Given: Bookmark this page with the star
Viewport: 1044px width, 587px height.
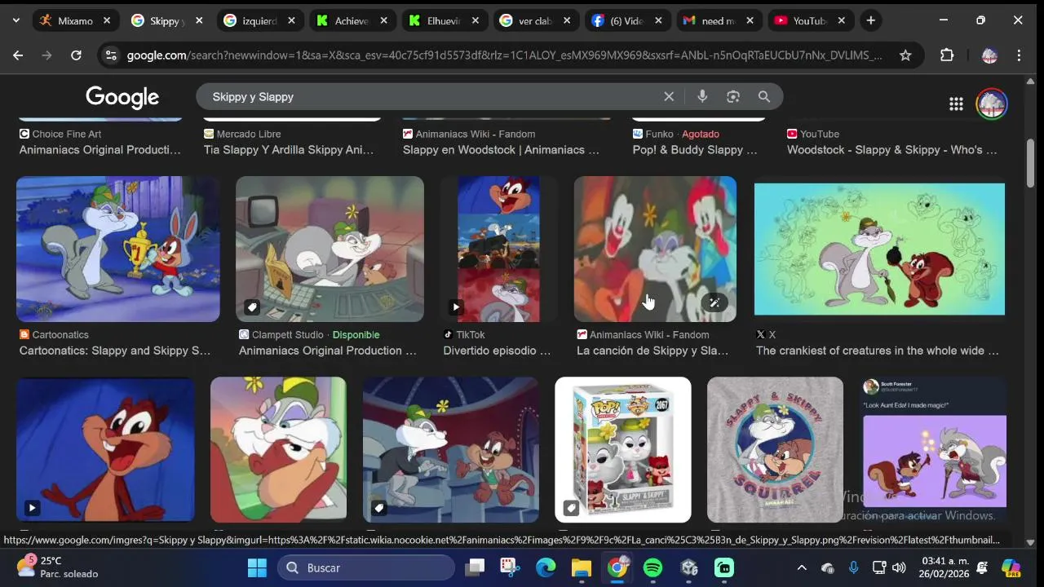Looking at the screenshot, I should [x=905, y=55].
